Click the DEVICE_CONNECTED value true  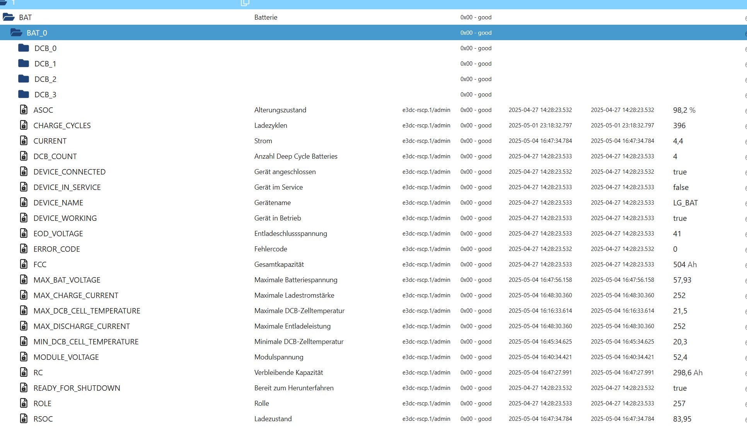[680, 172]
